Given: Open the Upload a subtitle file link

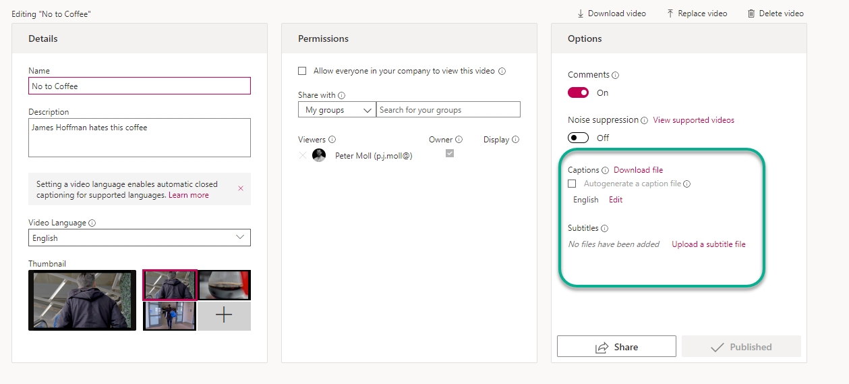Looking at the screenshot, I should 709,244.
